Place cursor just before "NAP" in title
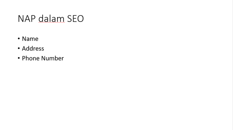233x130 pixels. click(18, 19)
